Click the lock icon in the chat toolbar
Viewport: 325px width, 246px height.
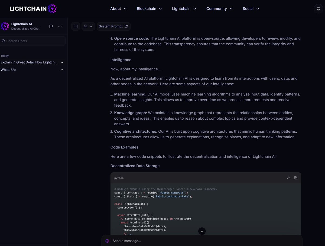[x=85, y=26]
